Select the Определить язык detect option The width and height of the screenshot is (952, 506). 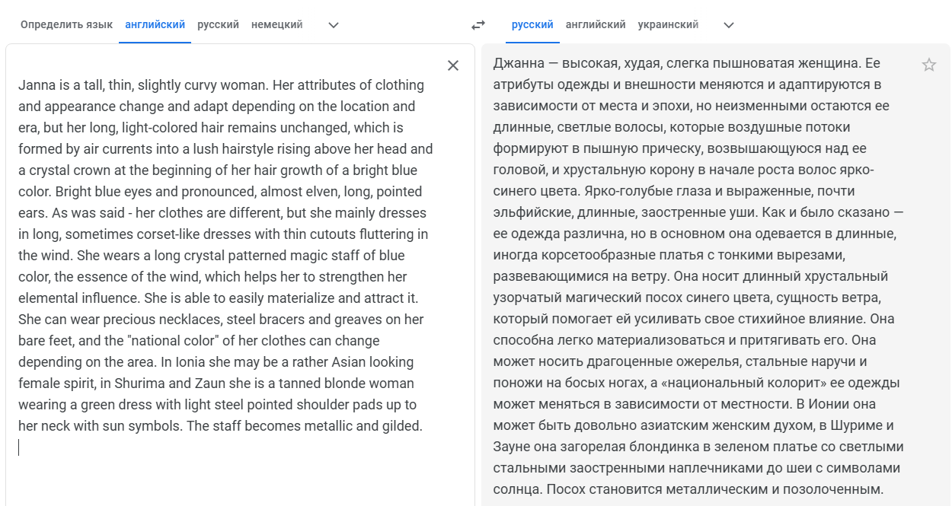tap(66, 24)
